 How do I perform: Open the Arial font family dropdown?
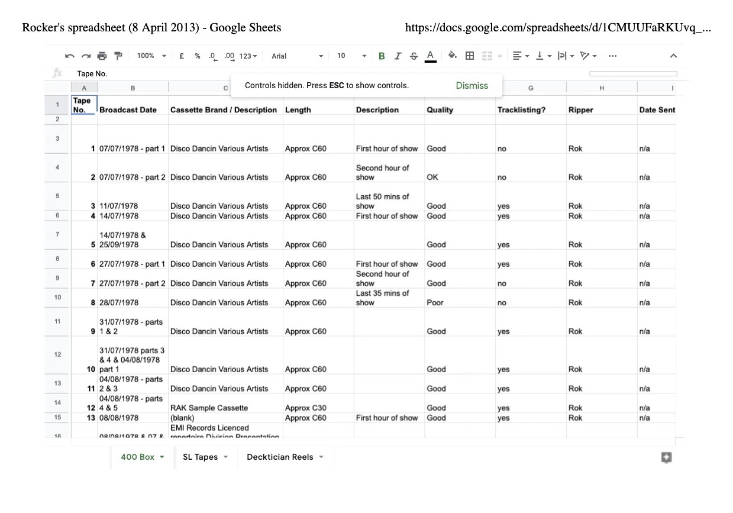[x=297, y=56]
